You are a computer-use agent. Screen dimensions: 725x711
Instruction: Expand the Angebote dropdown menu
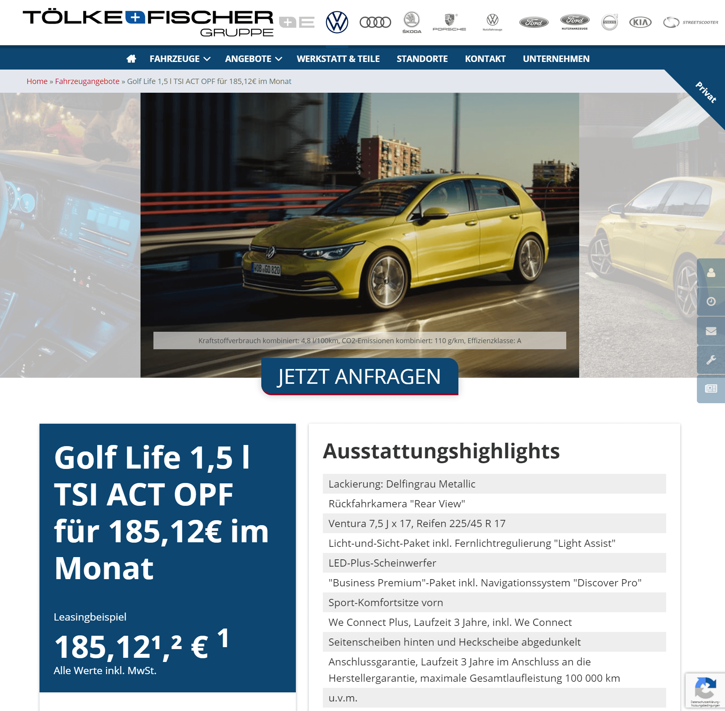(253, 59)
